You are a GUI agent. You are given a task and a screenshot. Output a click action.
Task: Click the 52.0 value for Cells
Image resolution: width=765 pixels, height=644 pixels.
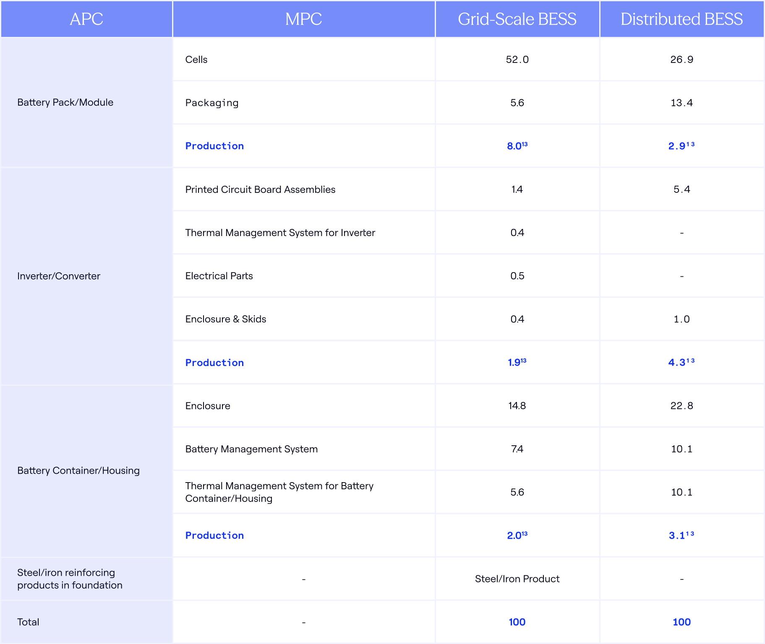[517, 60]
